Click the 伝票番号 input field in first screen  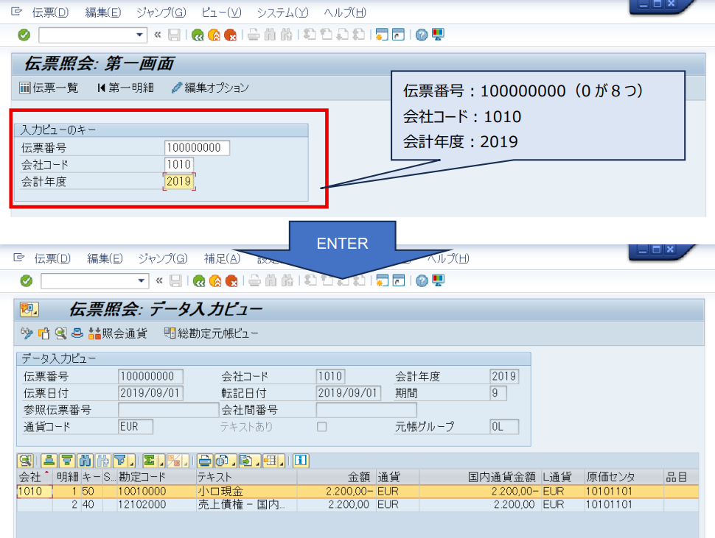tap(197, 147)
